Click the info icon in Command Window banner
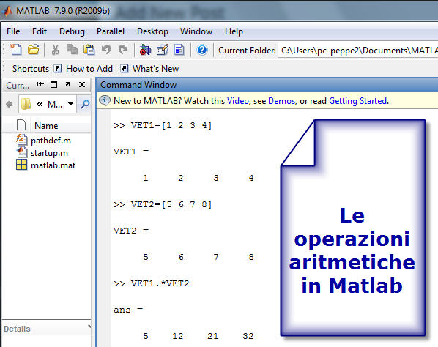 click(x=105, y=100)
